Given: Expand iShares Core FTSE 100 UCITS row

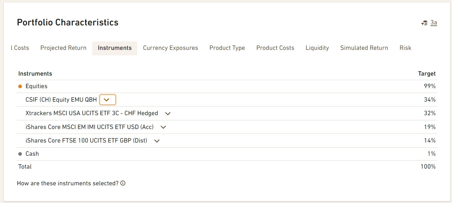Looking at the screenshot, I should tap(157, 141).
